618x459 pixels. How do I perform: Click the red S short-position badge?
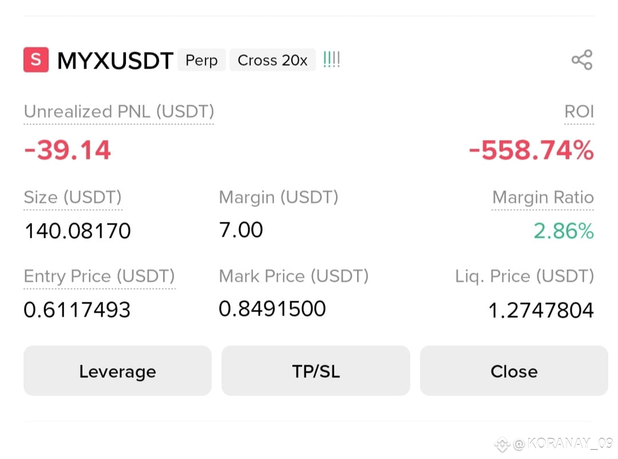point(36,60)
